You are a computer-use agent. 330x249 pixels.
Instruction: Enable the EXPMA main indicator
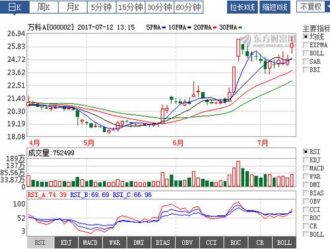pyautogui.click(x=315, y=45)
